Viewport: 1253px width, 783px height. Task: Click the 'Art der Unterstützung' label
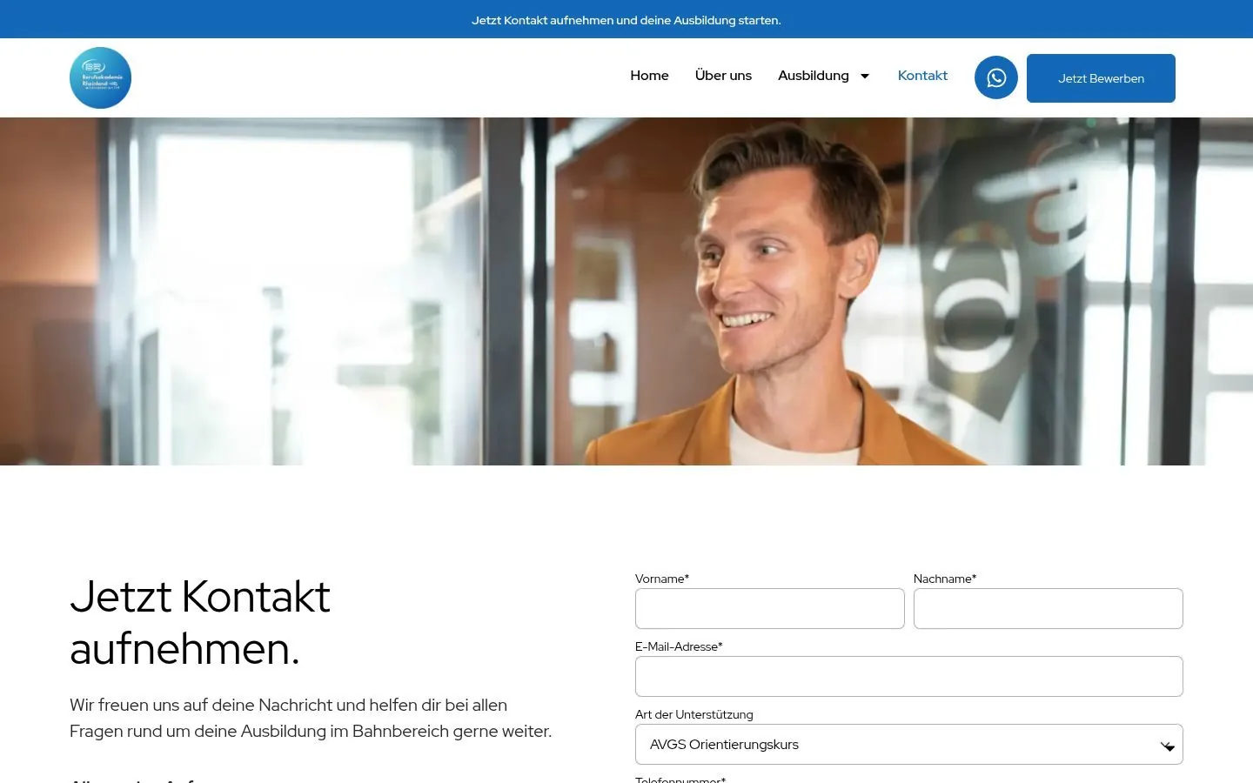coord(694,714)
